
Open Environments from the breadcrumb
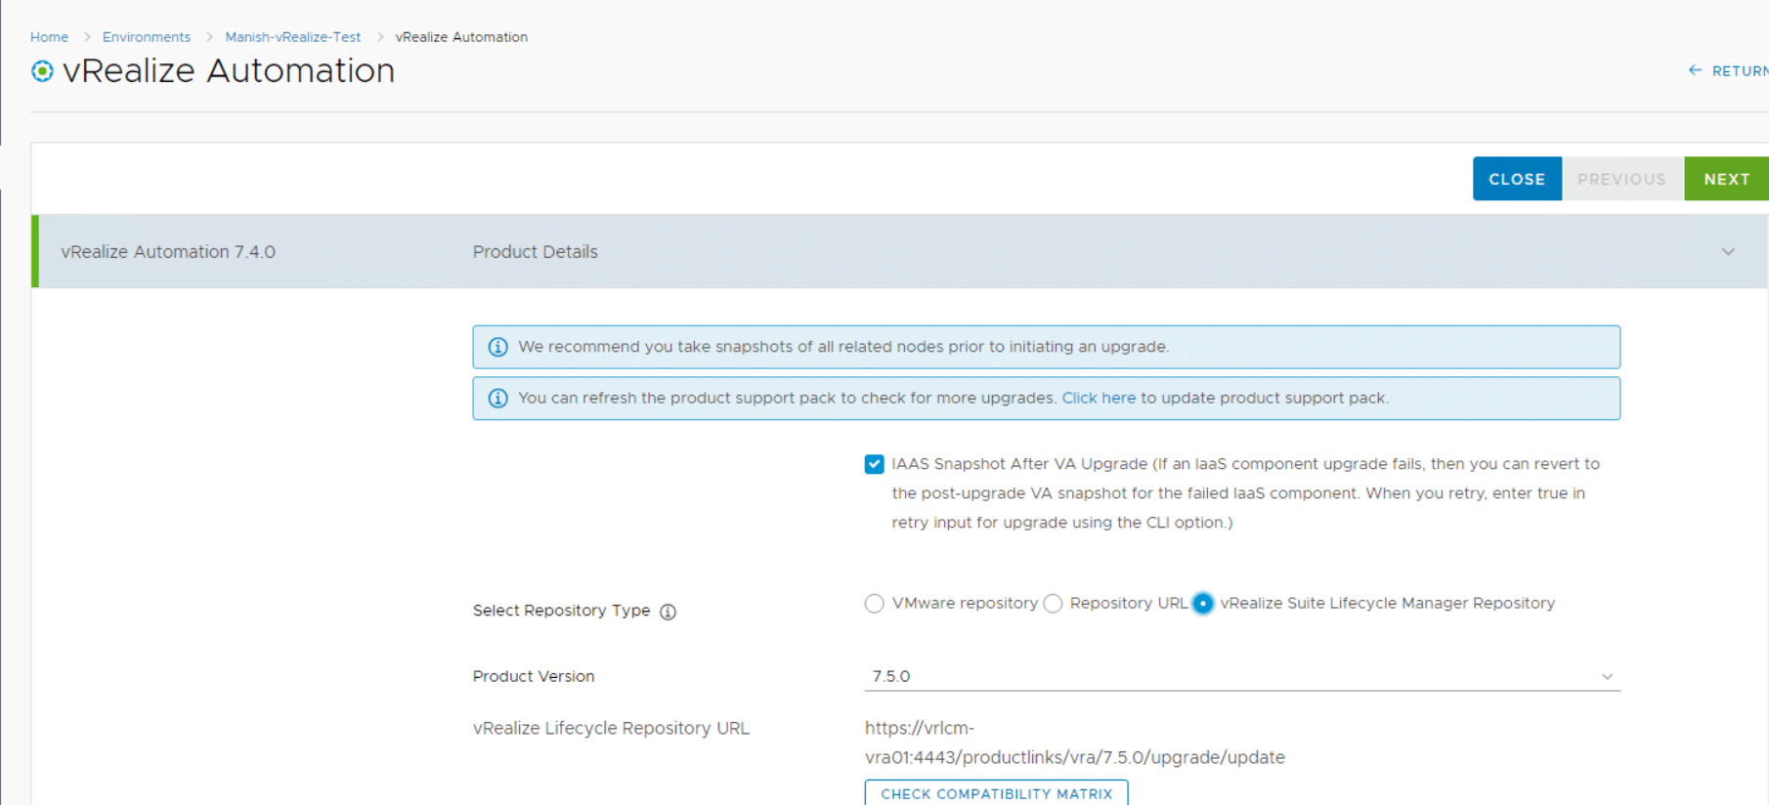pyautogui.click(x=147, y=37)
